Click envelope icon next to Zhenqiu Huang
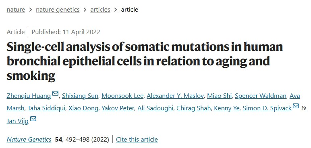Image resolution: width=311 pixels, height=148 pixels. click(x=55, y=93)
